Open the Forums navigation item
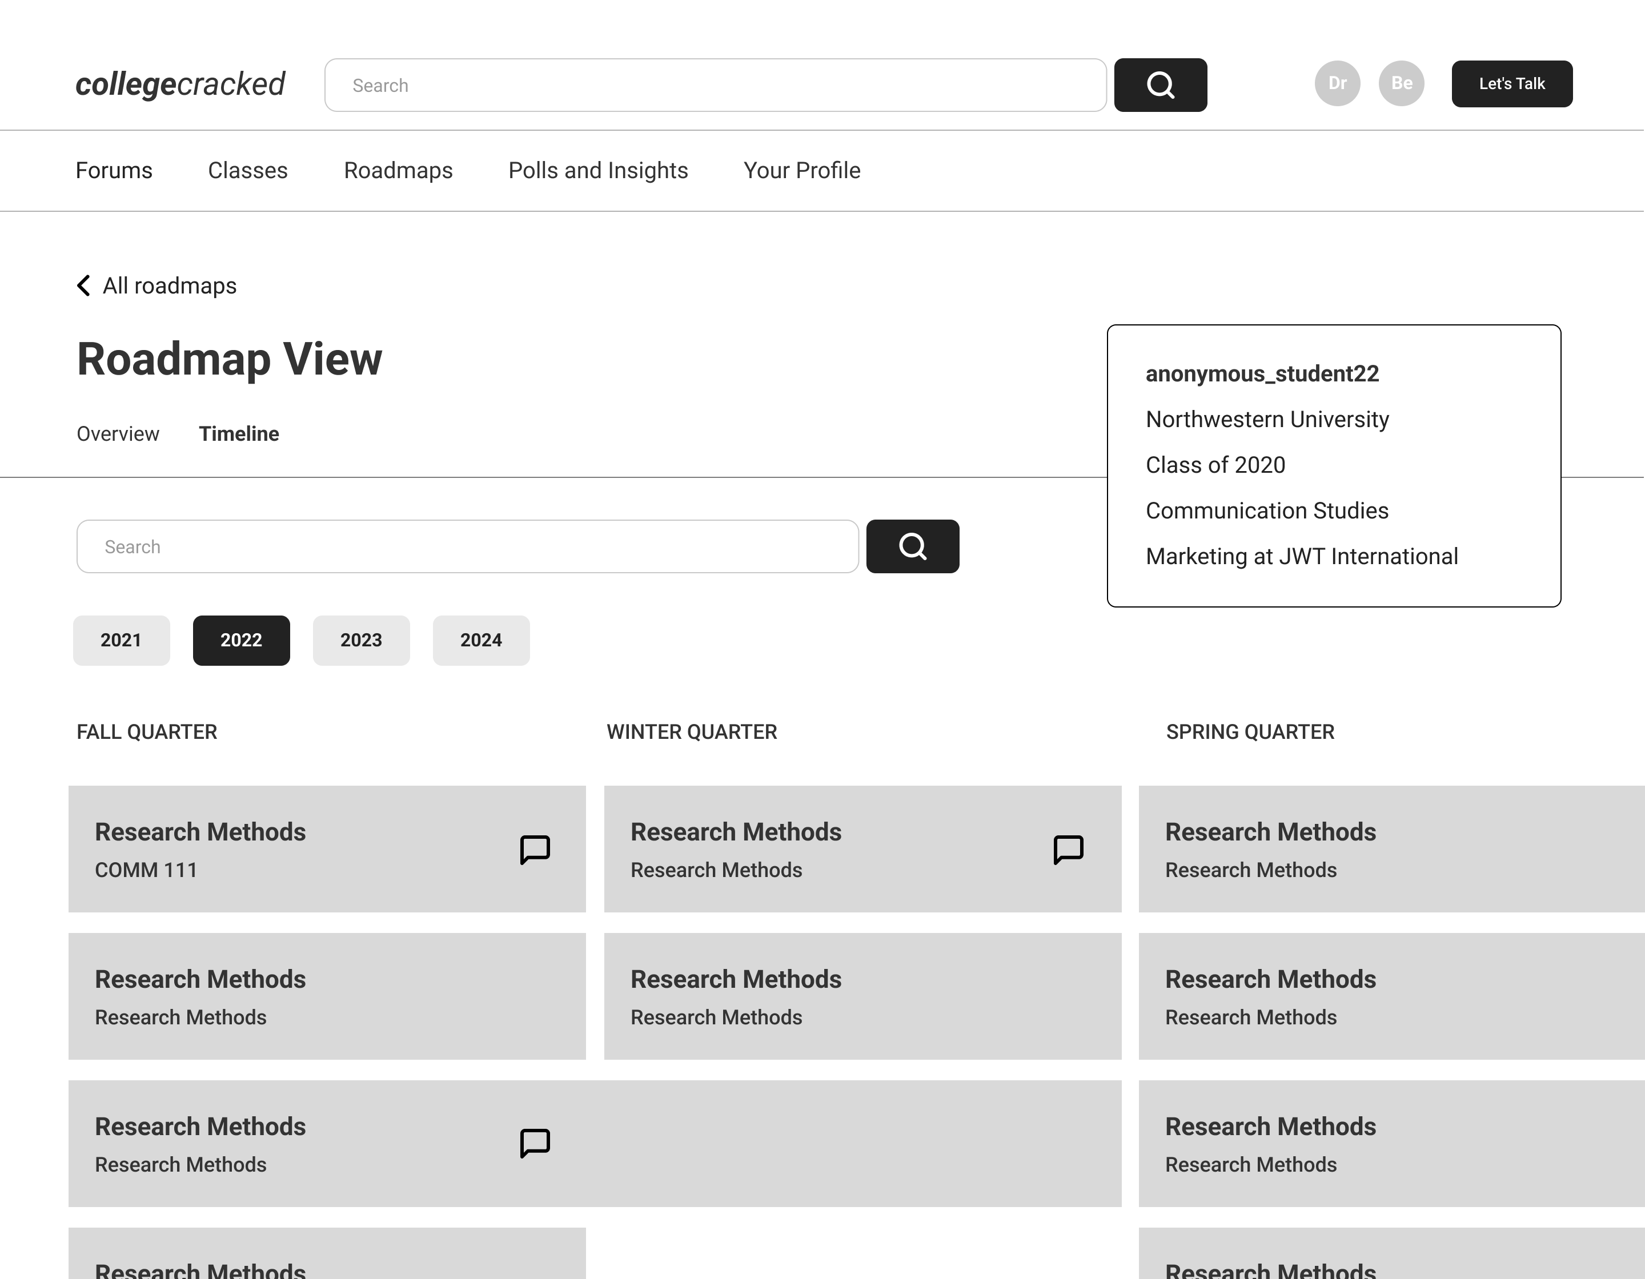The width and height of the screenshot is (1645, 1279). pos(114,171)
